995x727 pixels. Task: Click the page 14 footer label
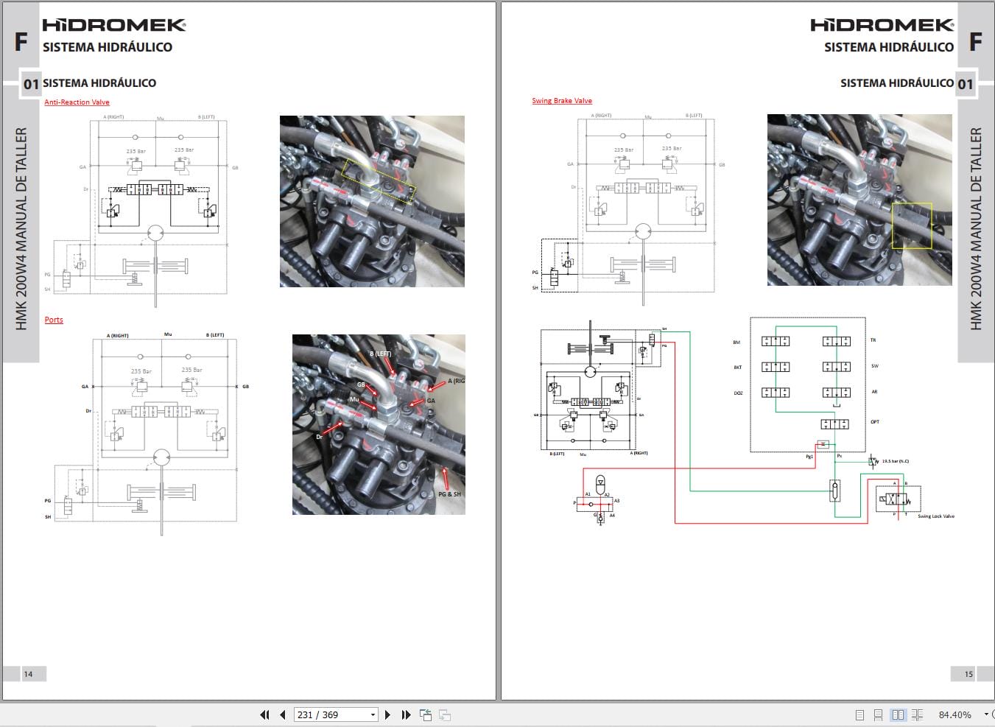(28, 673)
